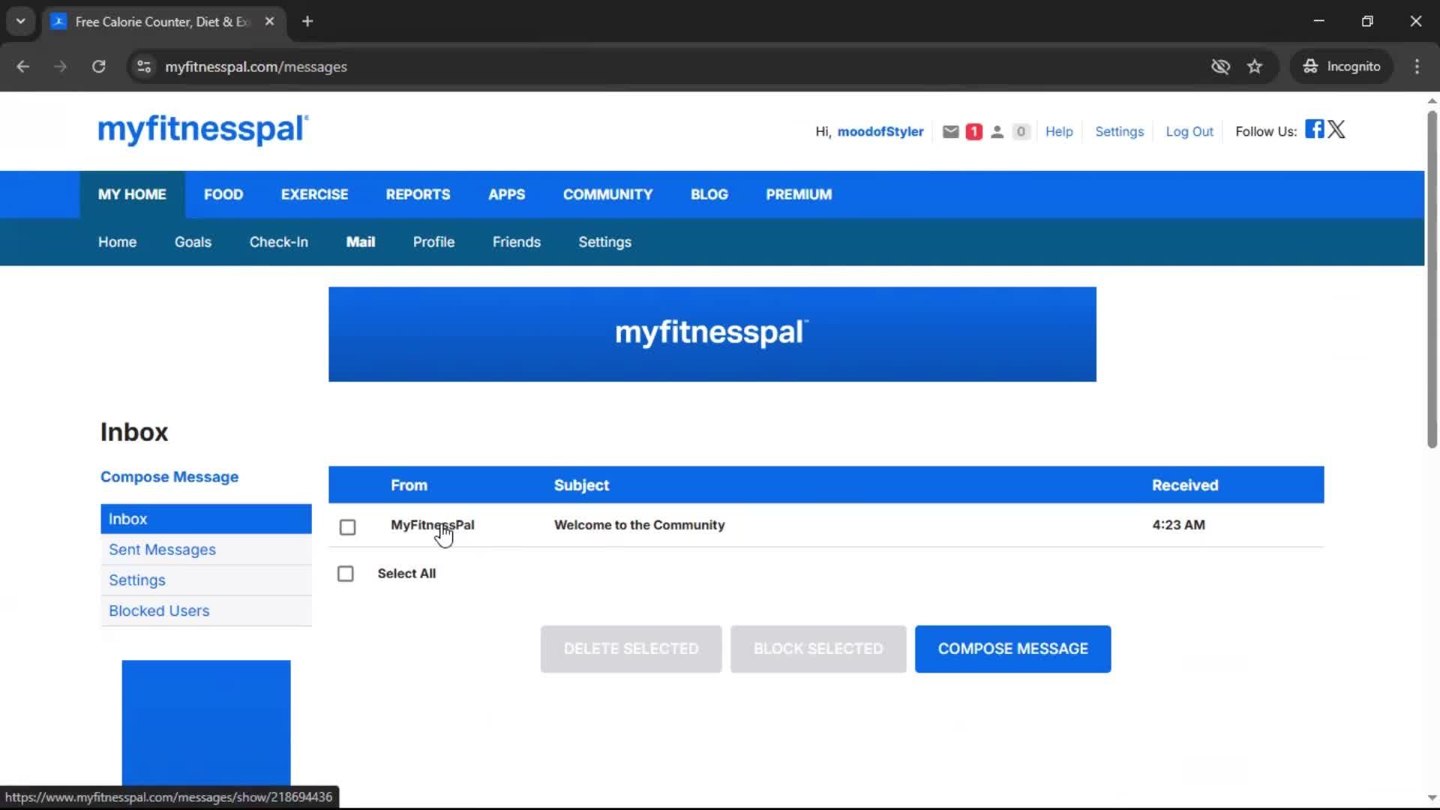The width and height of the screenshot is (1440, 810).
Task: Open the COMMUNITY main tab
Action: coord(607,194)
